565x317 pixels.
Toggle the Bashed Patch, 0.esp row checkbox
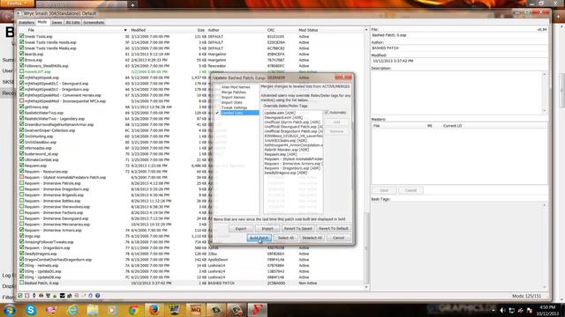point(21,283)
